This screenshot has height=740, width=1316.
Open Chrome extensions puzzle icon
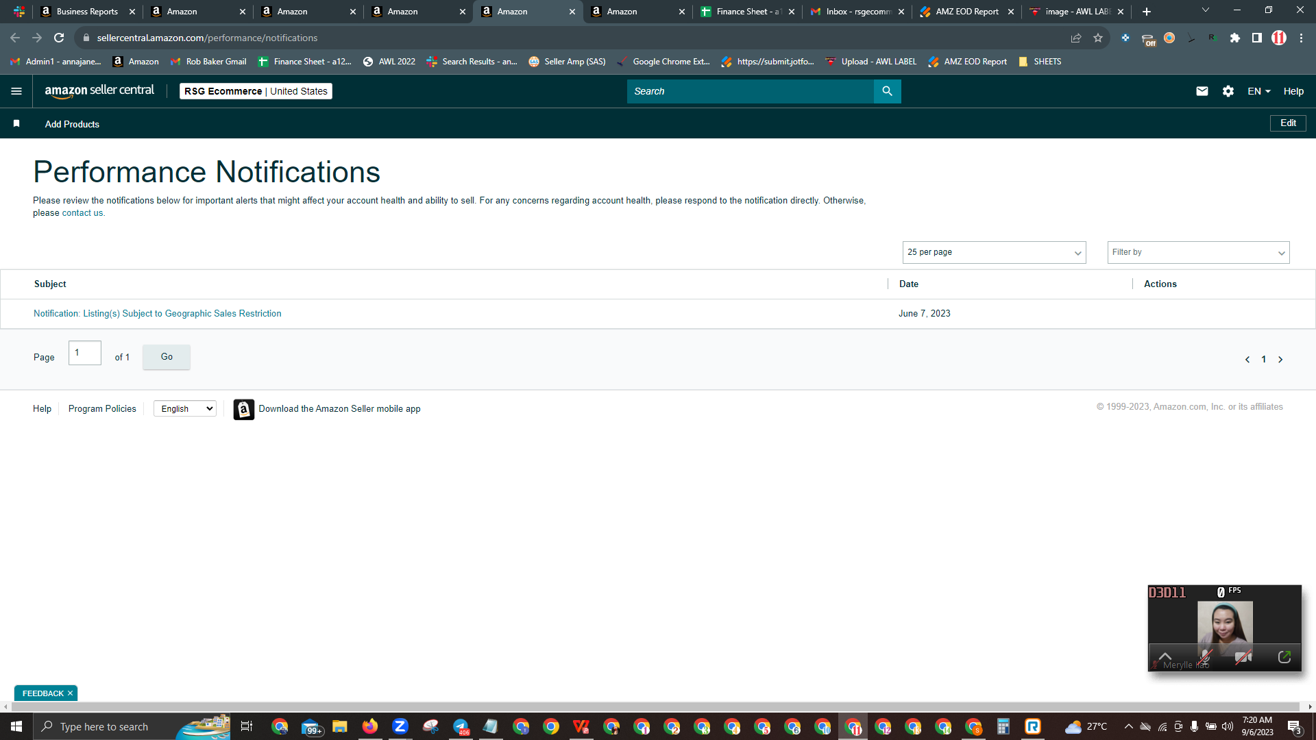tap(1235, 38)
